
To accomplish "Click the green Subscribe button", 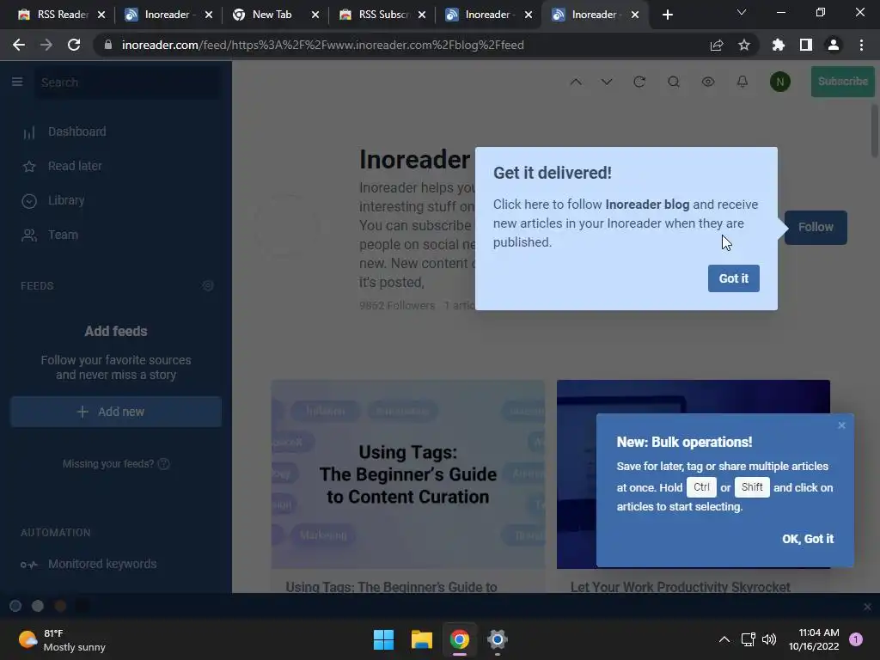I will (842, 82).
